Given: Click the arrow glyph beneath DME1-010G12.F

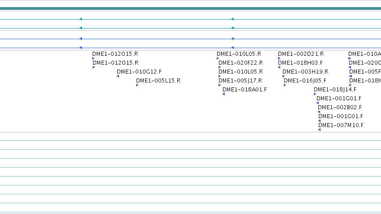Looking at the screenshot, I should pyautogui.click(x=118, y=76).
